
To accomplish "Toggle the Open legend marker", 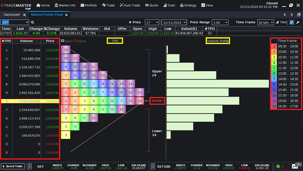I will (x=63, y=41).
